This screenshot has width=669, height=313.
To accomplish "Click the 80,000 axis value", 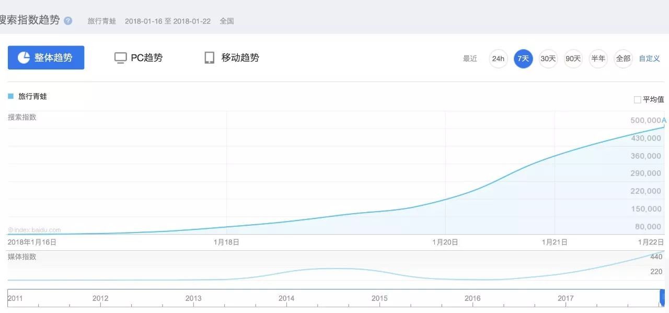I will 648,226.
